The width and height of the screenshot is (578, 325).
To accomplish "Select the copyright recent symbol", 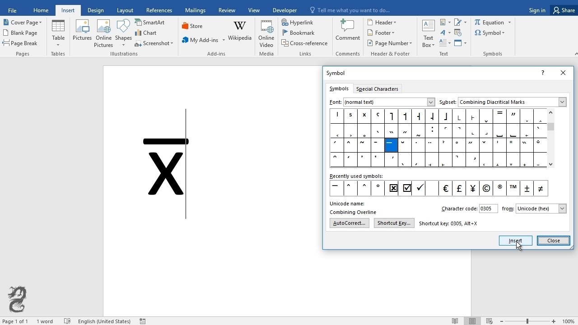I will tap(486, 188).
